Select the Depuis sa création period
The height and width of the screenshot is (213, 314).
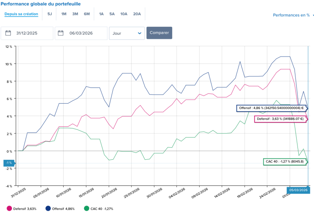click(x=21, y=14)
